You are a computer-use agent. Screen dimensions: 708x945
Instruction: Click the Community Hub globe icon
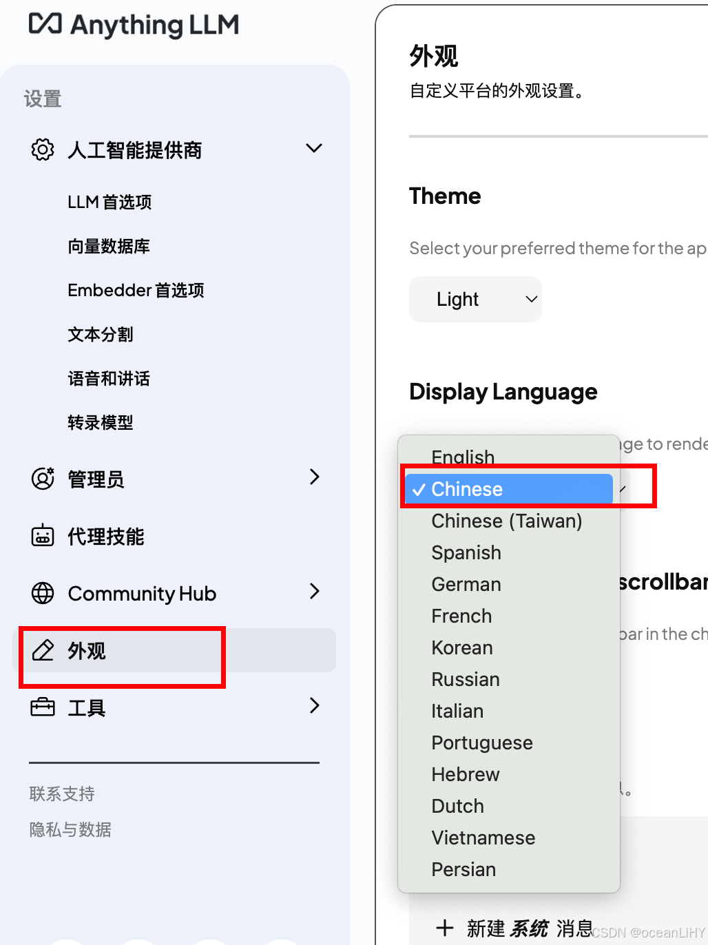[42, 593]
